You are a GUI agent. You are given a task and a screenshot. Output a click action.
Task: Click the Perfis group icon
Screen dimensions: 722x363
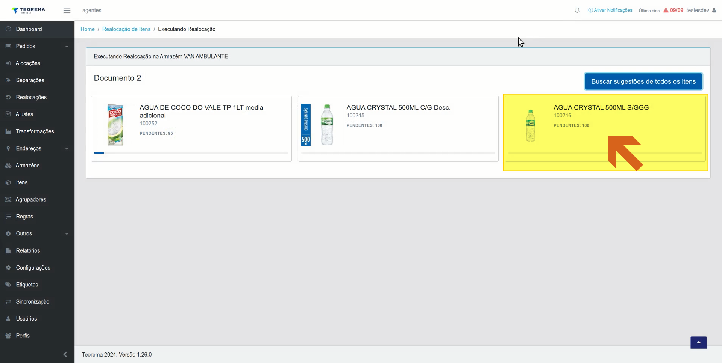[x=8, y=336]
